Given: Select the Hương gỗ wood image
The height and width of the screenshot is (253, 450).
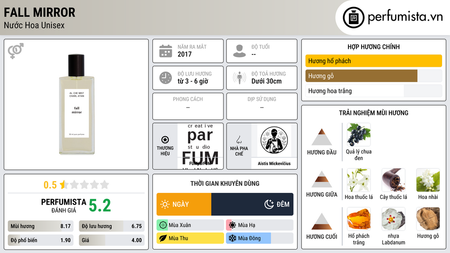Looking at the screenshot, I should pyautogui.click(x=428, y=219).
